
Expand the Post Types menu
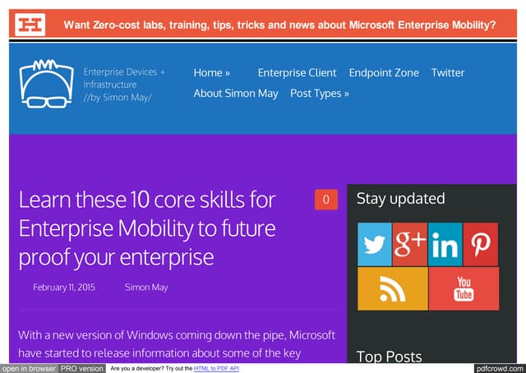(319, 94)
